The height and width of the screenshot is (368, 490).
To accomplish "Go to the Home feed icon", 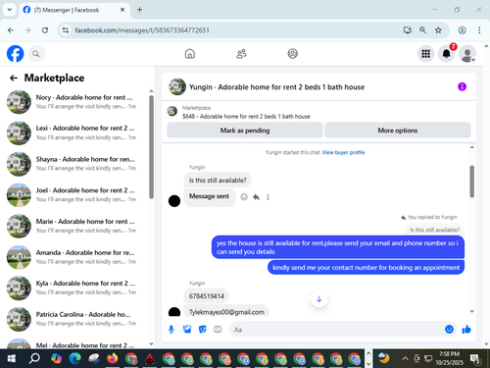I will point(190,54).
